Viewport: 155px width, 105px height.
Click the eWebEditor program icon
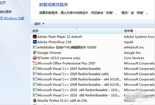point(35,47)
